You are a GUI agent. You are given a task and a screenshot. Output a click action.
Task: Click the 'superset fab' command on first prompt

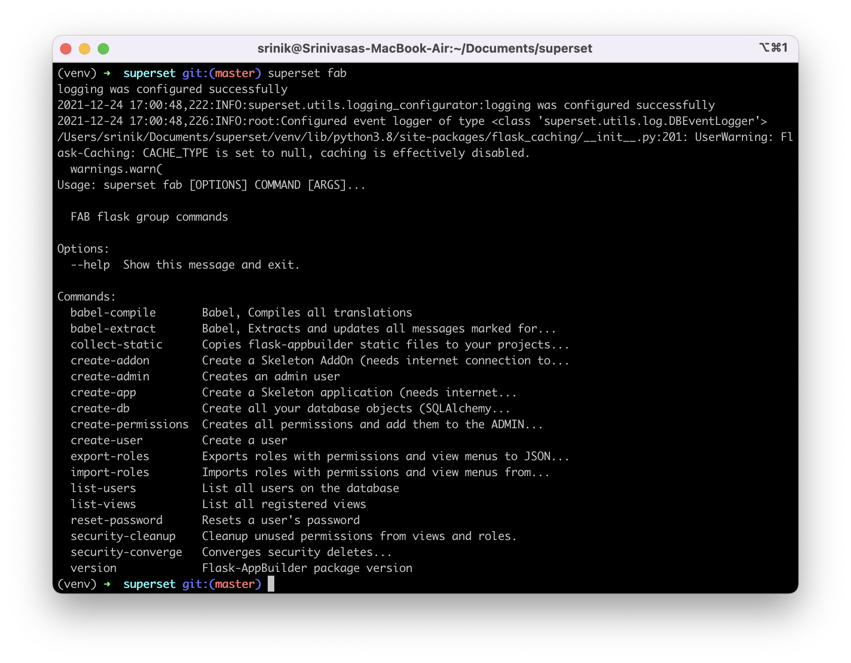pos(307,73)
